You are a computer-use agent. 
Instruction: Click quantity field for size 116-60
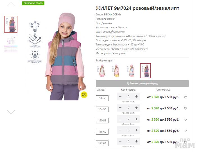128,130
